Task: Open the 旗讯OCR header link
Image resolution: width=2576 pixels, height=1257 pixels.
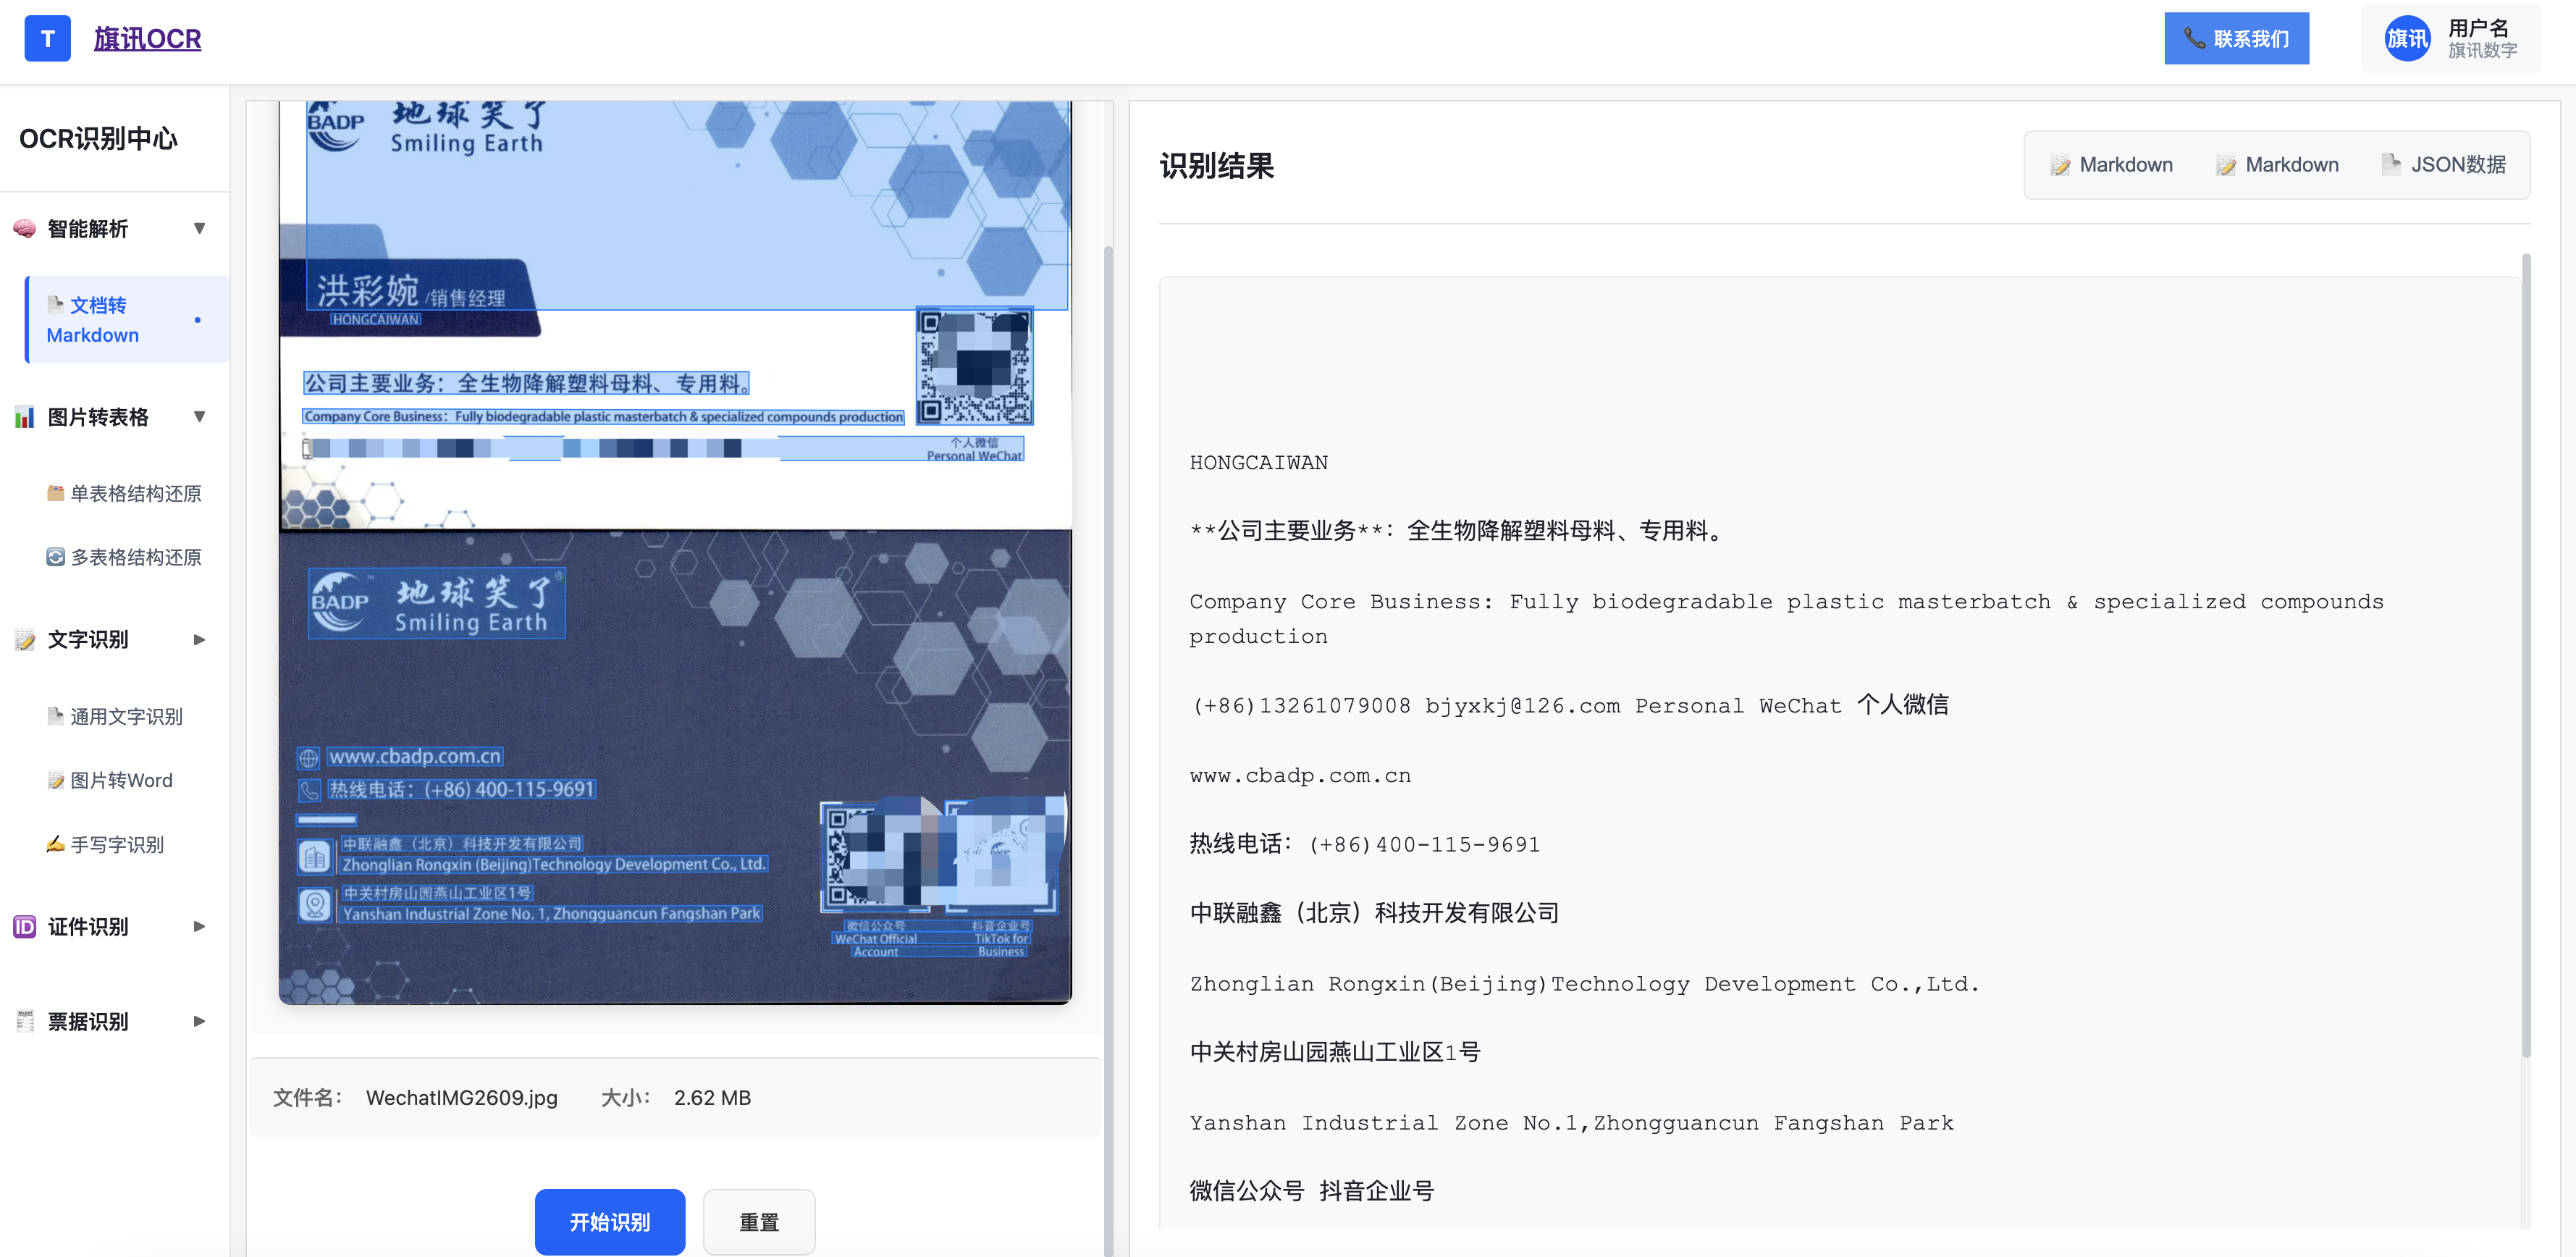Action: point(147,39)
